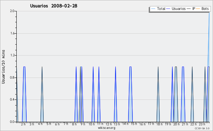Click the 1.6 y-axis value
The width and height of the screenshot is (213, 131).
(x=12, y=33)
